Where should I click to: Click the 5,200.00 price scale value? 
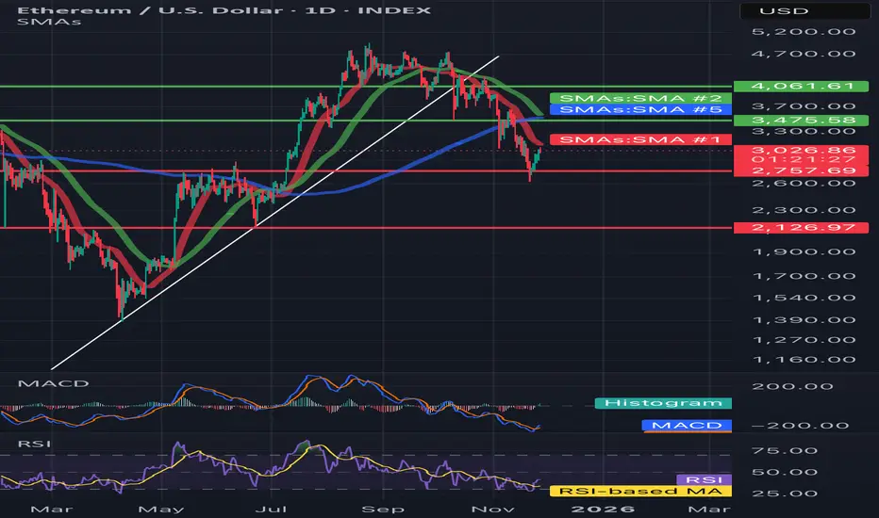click(x=804, y=32)
